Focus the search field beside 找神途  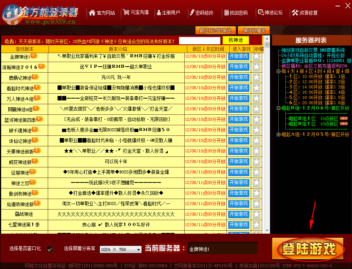coord(200,41)
